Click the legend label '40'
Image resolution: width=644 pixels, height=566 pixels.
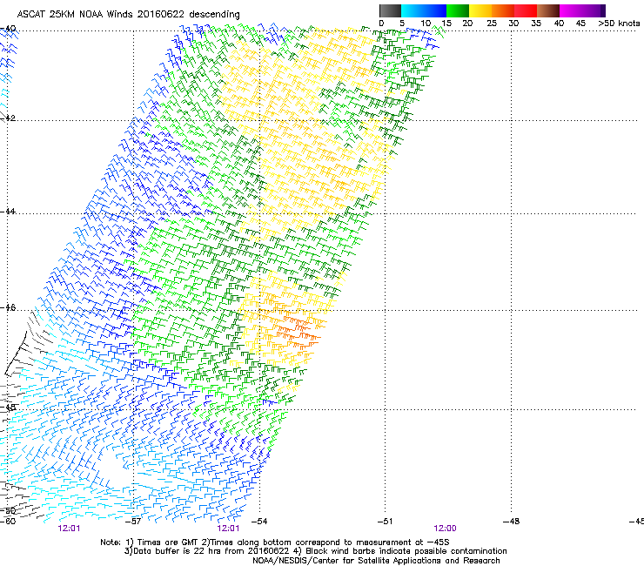559,24
